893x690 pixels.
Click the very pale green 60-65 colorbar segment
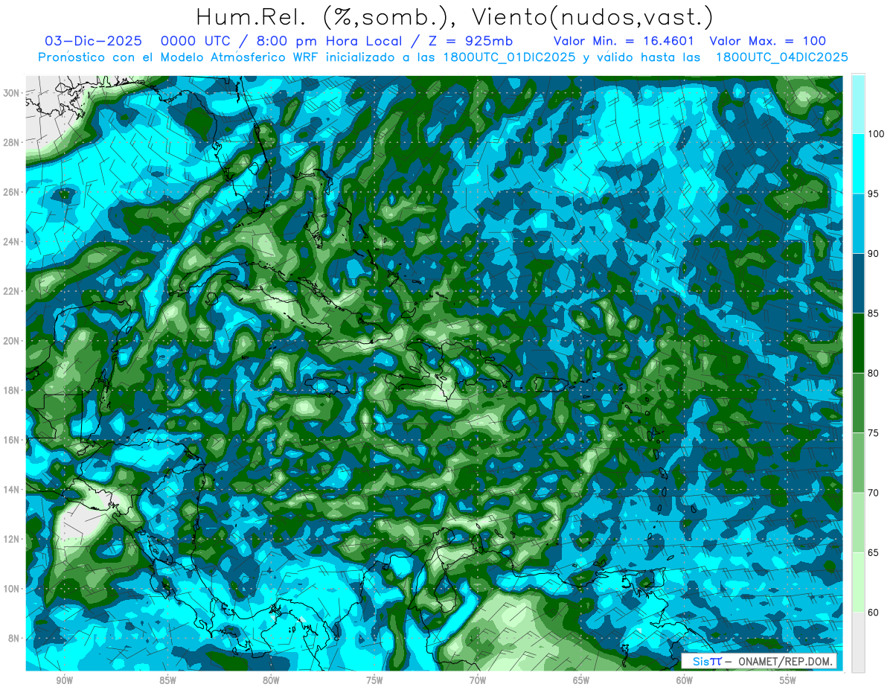coord(858,582)
